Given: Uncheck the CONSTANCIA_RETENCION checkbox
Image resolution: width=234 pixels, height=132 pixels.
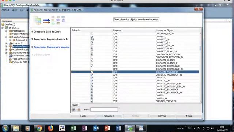Looking at the screenshot, I should point(92,54).
